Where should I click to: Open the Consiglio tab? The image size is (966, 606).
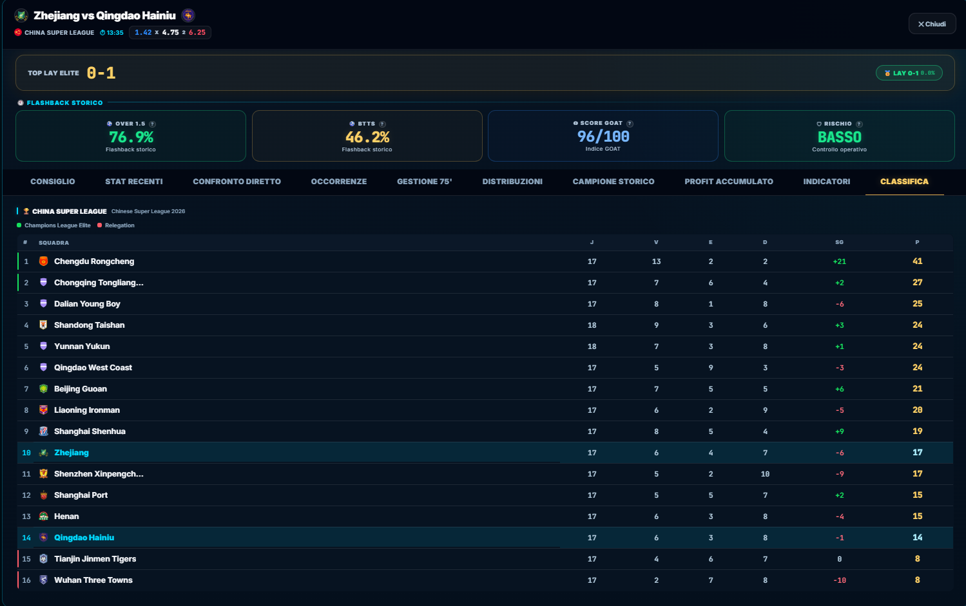53,182
